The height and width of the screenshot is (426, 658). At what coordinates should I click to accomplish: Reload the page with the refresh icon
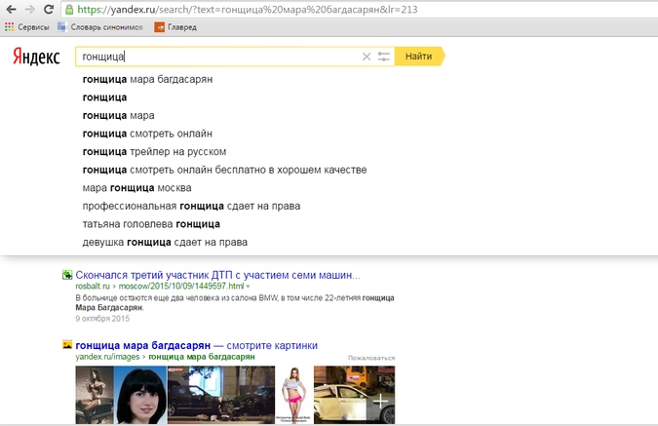51,9
